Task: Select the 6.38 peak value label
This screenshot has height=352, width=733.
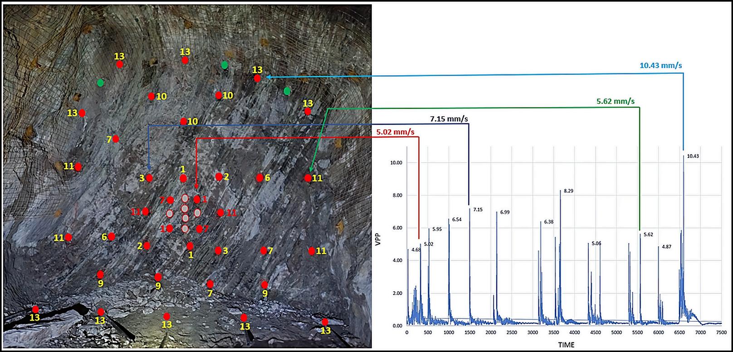Action: tap(549, 222)
